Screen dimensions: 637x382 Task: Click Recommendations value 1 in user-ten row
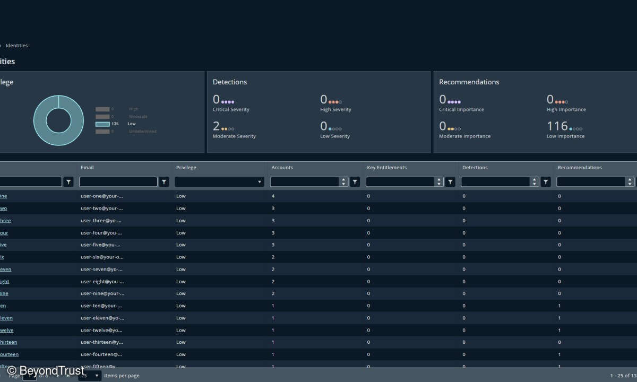click(x=559, y=306)
